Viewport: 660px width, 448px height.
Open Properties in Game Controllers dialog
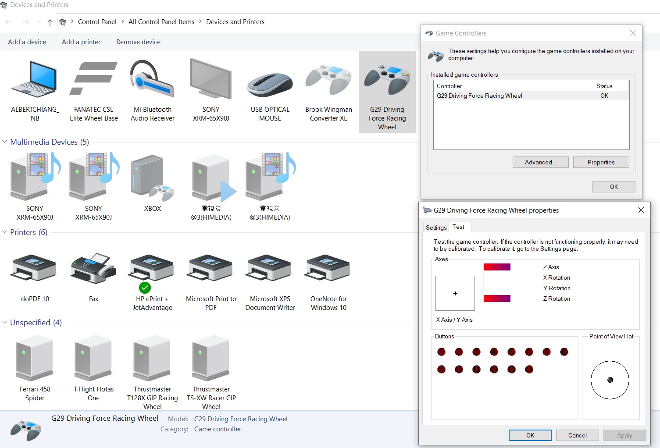tap(601, 162)
